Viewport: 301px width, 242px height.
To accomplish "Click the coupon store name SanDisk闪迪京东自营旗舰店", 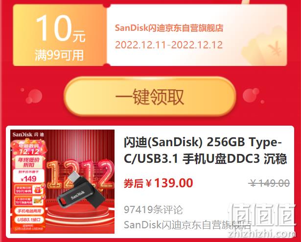I will [x=169, y=28].
